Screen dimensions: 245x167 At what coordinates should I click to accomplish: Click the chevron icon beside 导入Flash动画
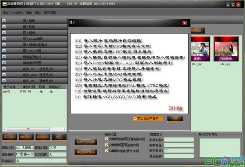coord(4,39)
